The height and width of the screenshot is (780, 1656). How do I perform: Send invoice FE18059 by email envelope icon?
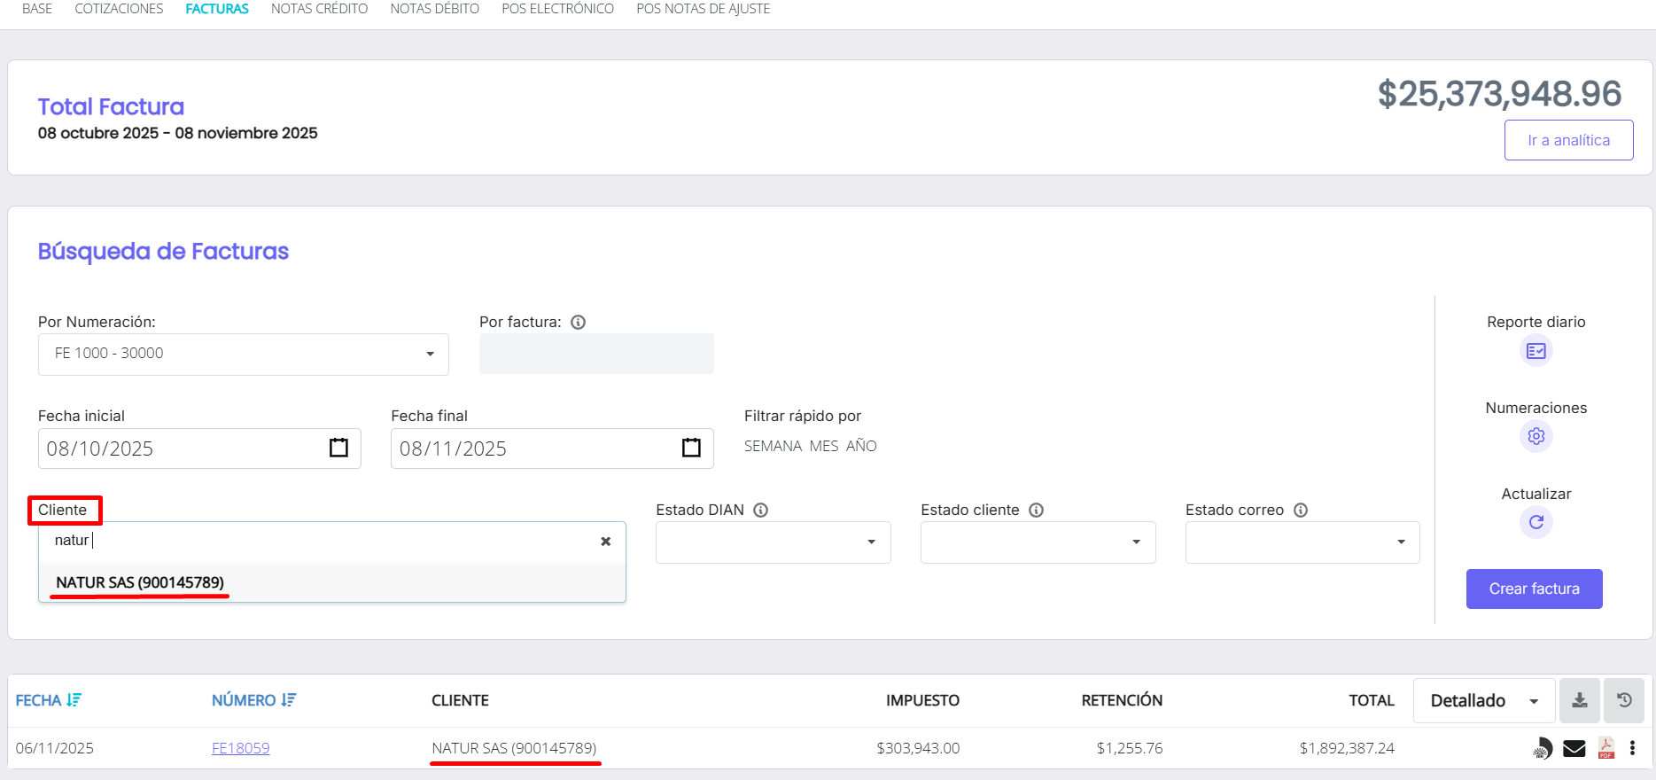tap(1574, 748)
